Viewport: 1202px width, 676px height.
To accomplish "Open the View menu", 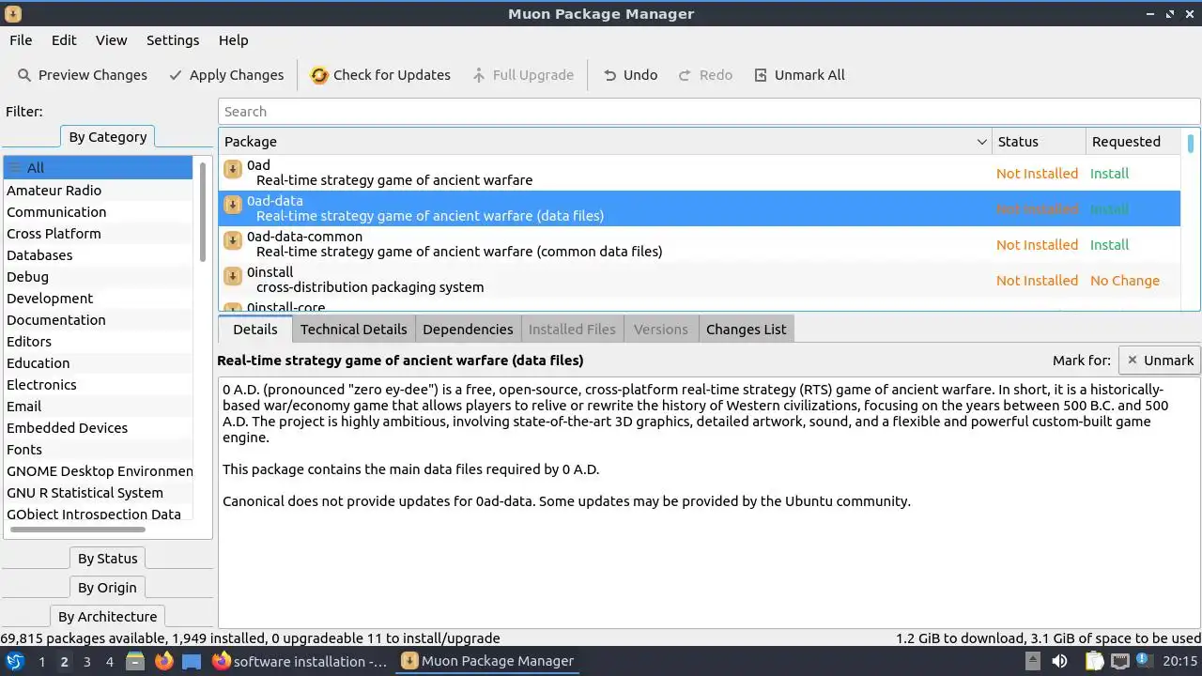I will click(x=111, y=40).
